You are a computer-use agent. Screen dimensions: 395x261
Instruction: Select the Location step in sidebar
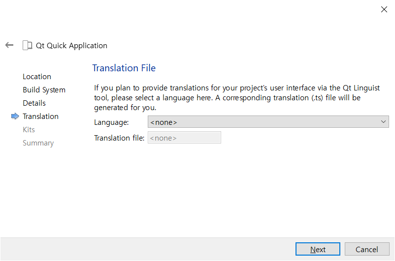37,77
